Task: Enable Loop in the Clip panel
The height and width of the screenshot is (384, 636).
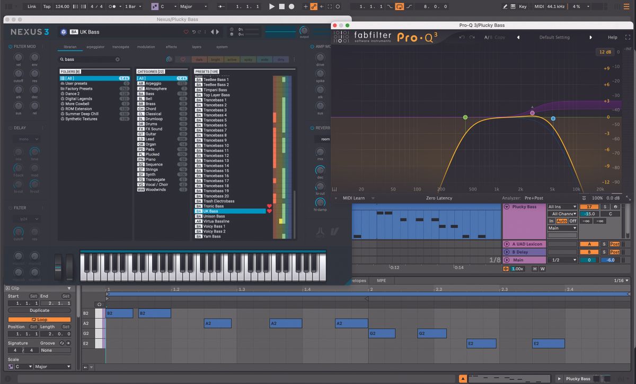Action: (x=39, y=319)
